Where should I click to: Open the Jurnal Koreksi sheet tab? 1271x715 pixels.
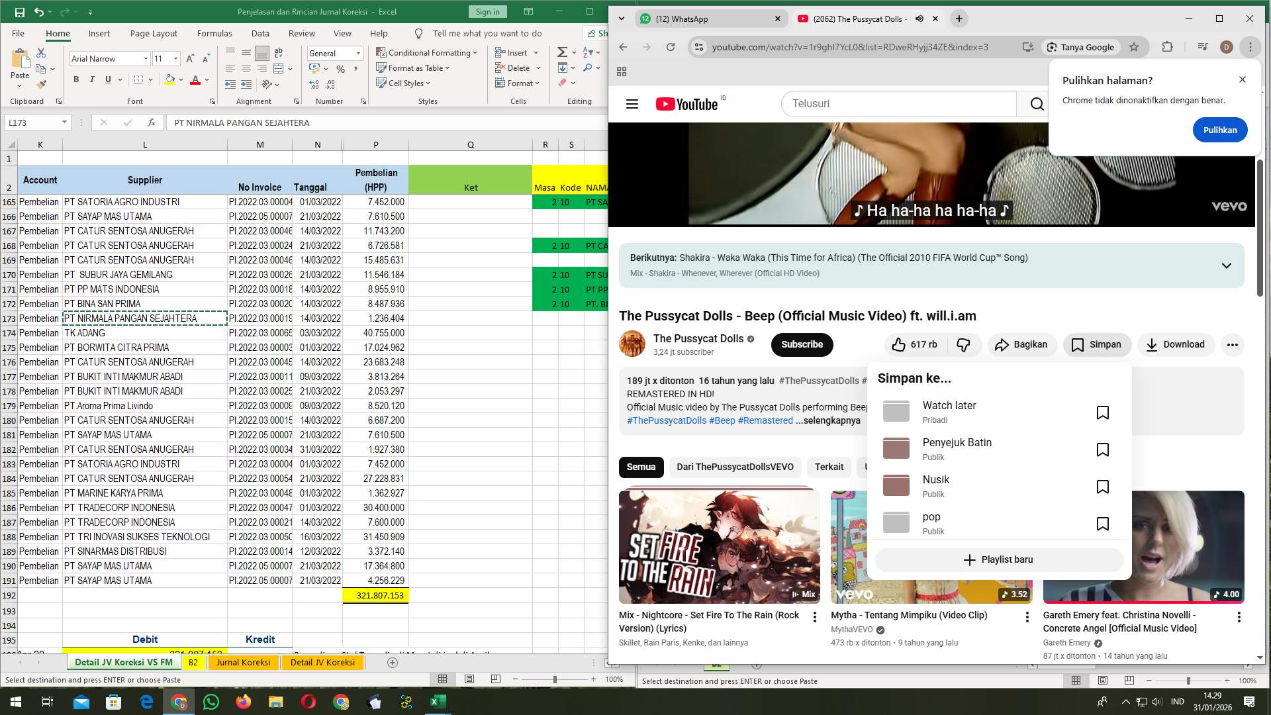click(x=244, y=662)
